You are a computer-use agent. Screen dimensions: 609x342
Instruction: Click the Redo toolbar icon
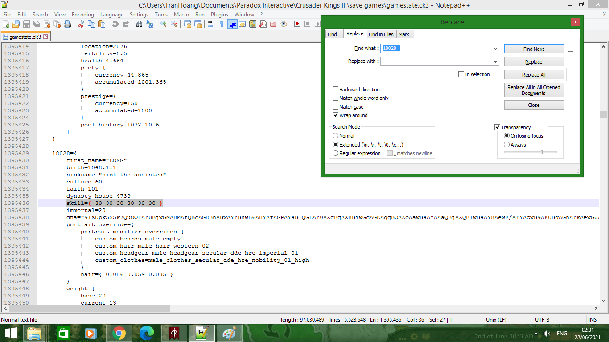(126, 24)
